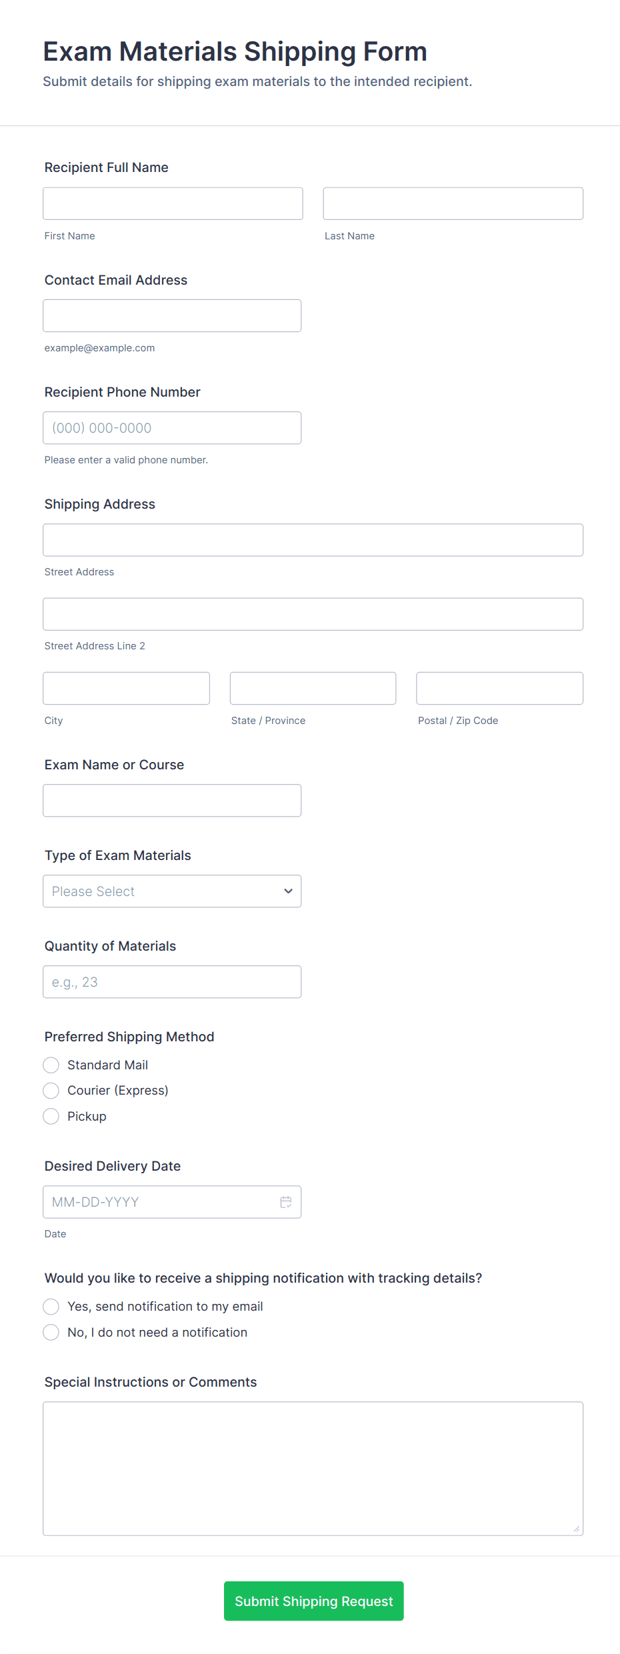The width and height of the screenshot is (620, 1654).
Task: Focus Postal / Zip Code field
Action: tap(499, 688)
